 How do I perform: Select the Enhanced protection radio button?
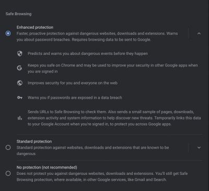[8, 33]
